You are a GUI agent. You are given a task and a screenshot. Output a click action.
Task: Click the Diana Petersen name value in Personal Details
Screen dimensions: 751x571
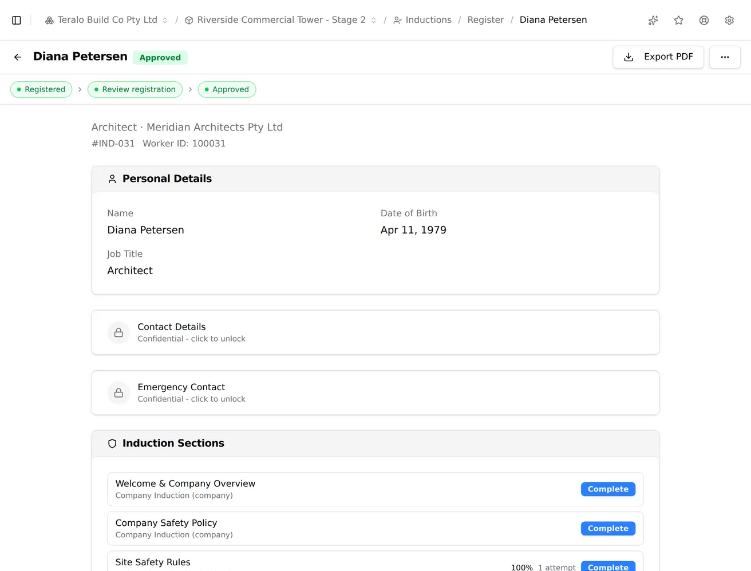click(x=145, y=230)
